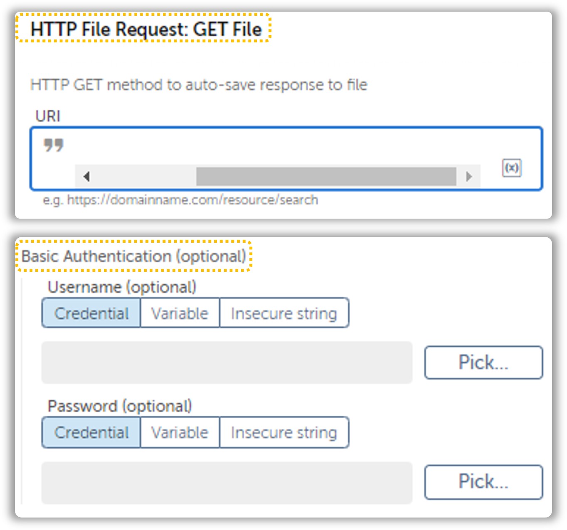Select Variable mode for Username
The image size is (567, 530).
point(180,313)
